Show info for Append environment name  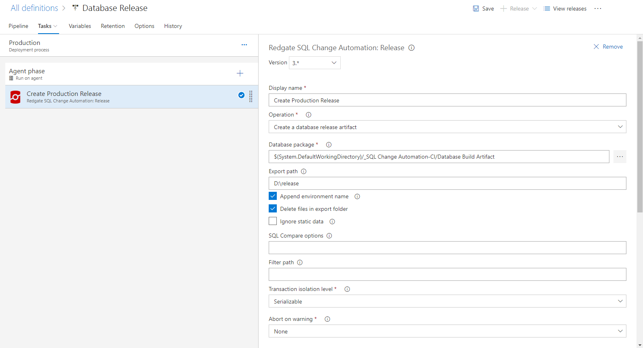coord(357,197)
